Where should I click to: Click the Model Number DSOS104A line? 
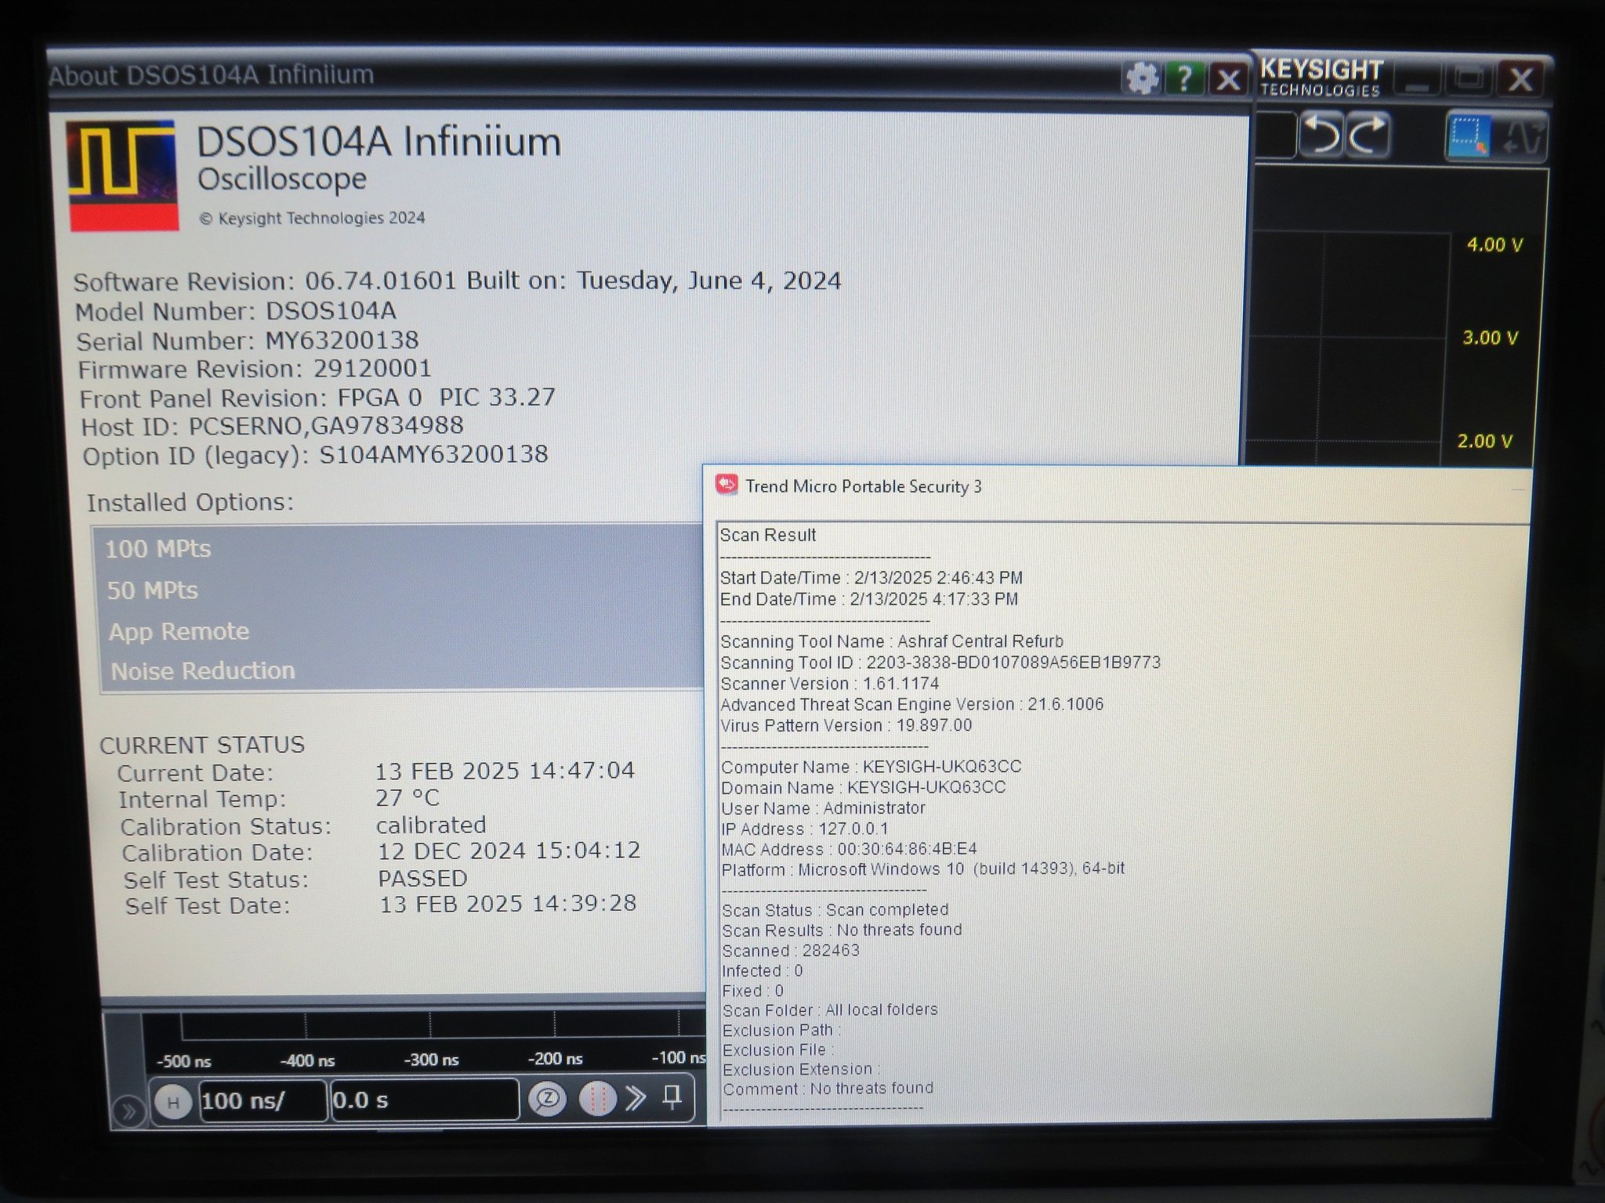tap(236, 312)
